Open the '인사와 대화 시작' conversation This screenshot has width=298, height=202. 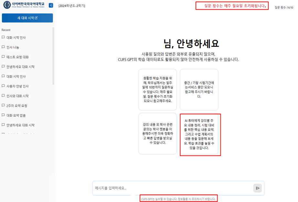19,96
